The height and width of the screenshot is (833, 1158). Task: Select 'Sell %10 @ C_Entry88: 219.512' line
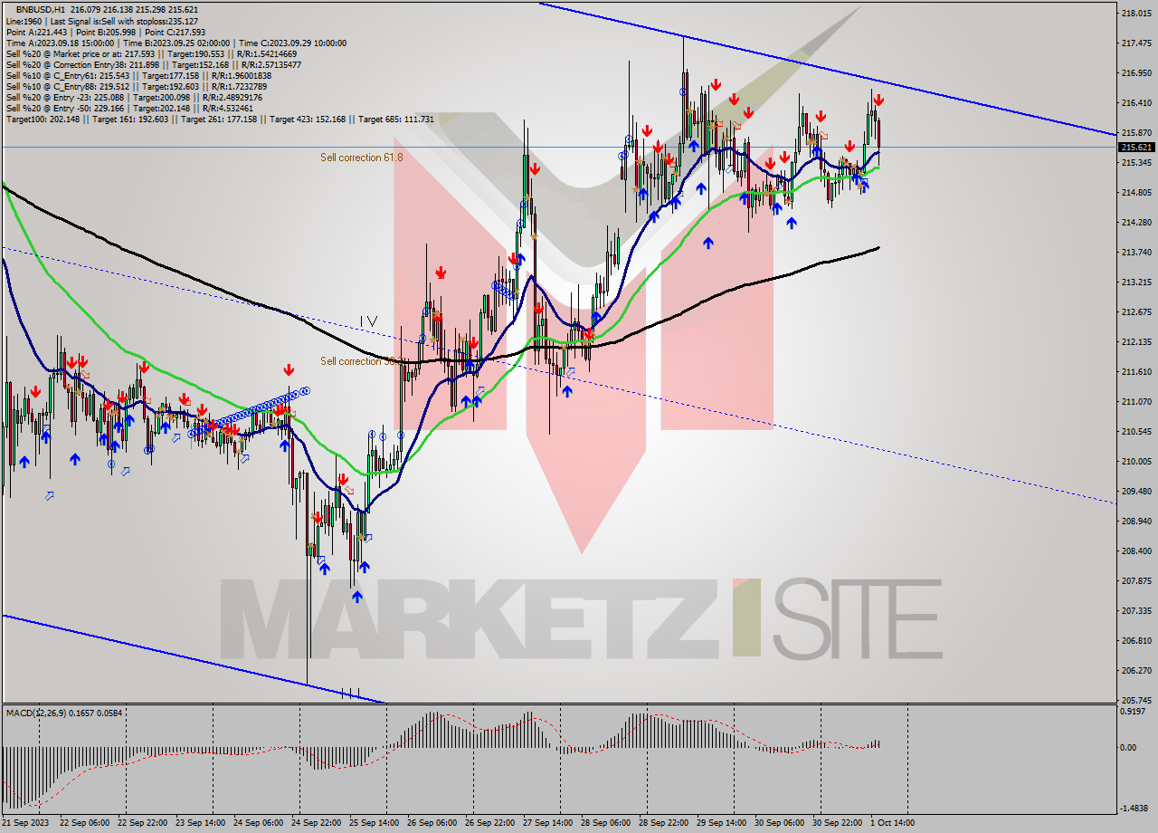[137, 86]
